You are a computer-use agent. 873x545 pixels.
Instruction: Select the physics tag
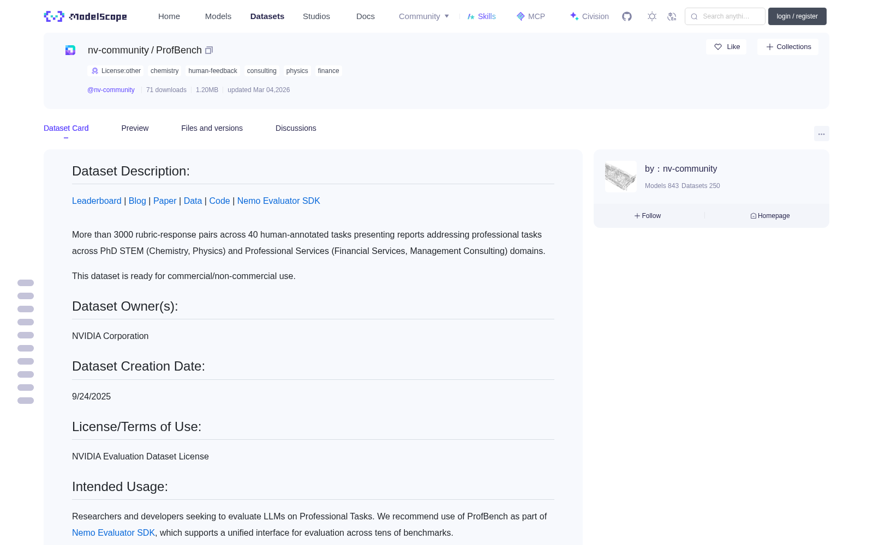pos(297,71)
